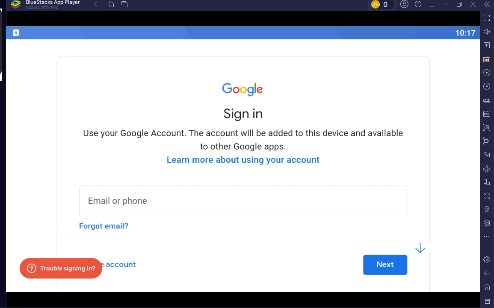Viewport: 494px width, 308px height.
Task: Click the Android back arrow in the title bar
Action: pos(98,4)
